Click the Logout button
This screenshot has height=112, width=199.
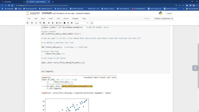point(169,13)
